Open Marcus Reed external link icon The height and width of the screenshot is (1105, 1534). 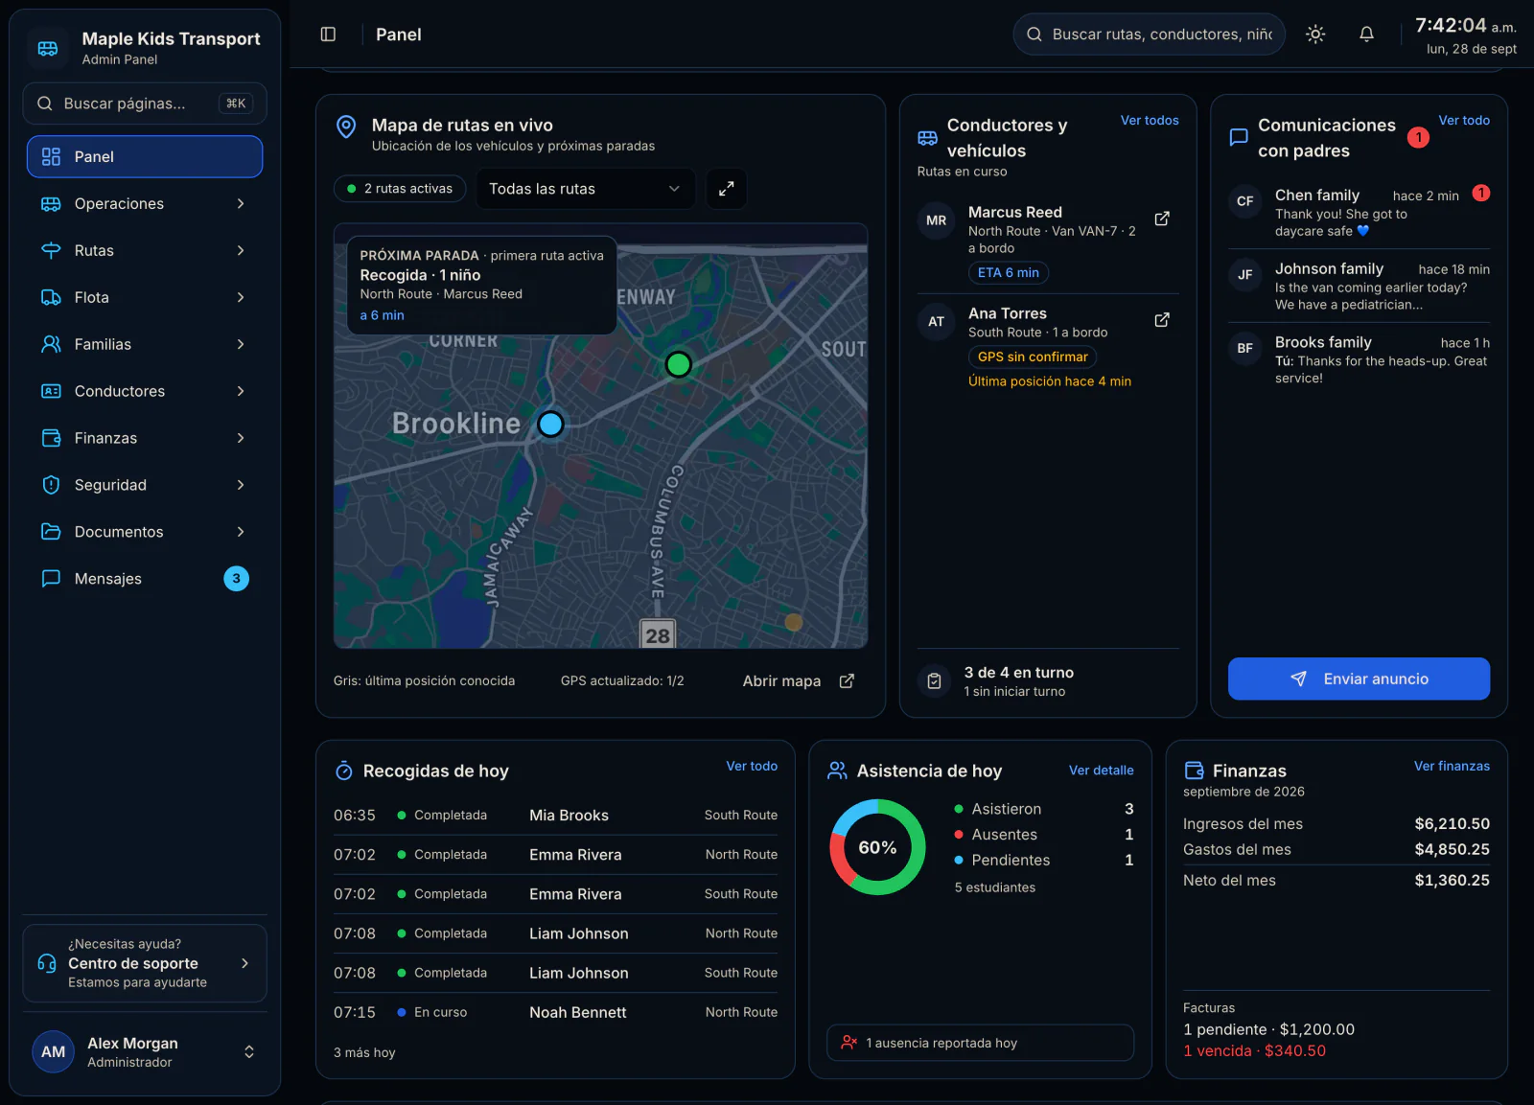point(1162,219)
